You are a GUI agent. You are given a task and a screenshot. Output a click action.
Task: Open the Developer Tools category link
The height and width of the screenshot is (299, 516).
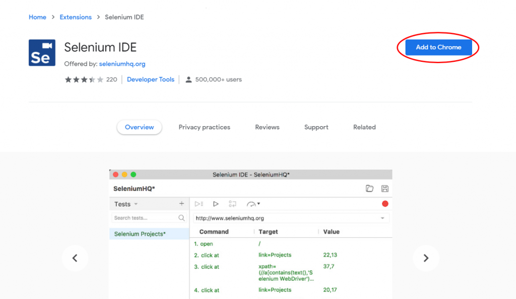tap(150, 79)
